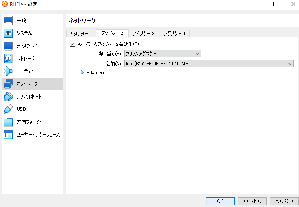Open the オーディオ category label
Viewport: 299px width, 207px height.
(25, 71)
